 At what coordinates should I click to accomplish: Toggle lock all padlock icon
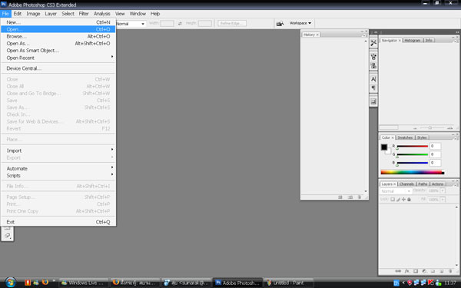coord(409,199)
